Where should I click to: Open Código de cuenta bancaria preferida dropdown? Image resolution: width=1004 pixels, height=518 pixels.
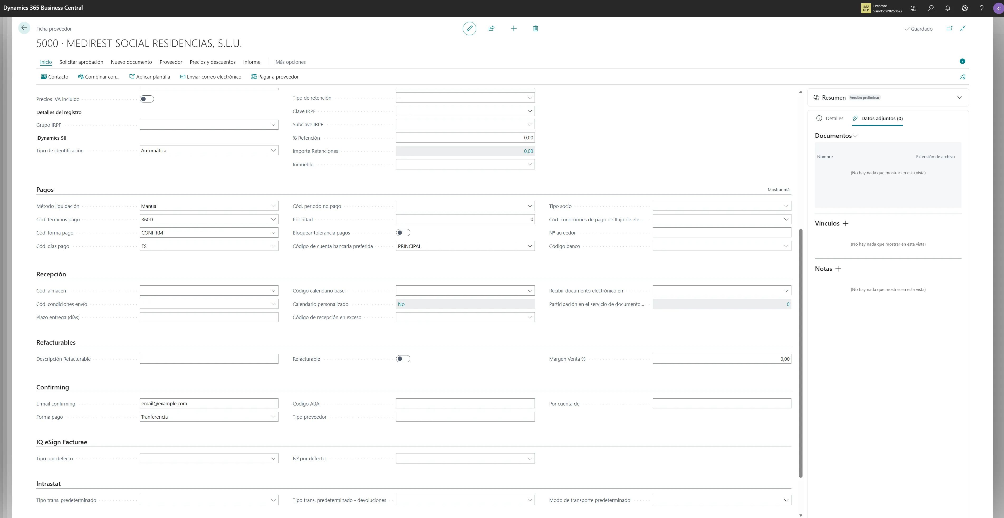(x=530, y=246)
